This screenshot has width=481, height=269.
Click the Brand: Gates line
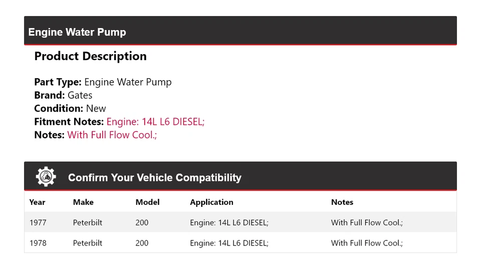tap(63, 95)
